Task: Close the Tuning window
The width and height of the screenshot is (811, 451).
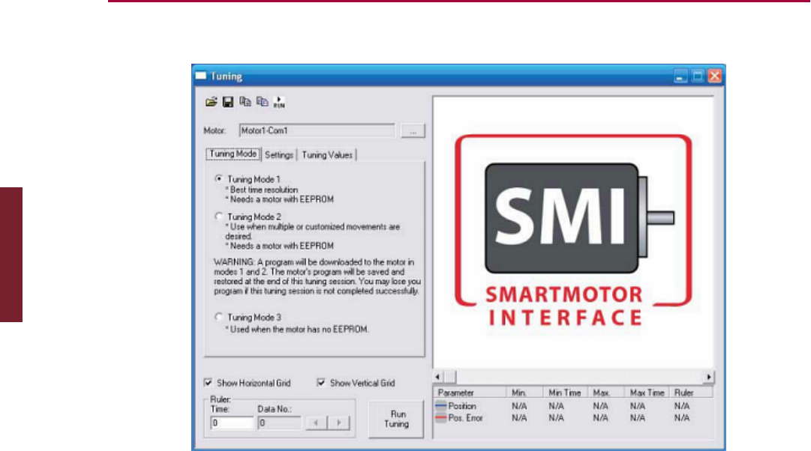Action: 715,76
